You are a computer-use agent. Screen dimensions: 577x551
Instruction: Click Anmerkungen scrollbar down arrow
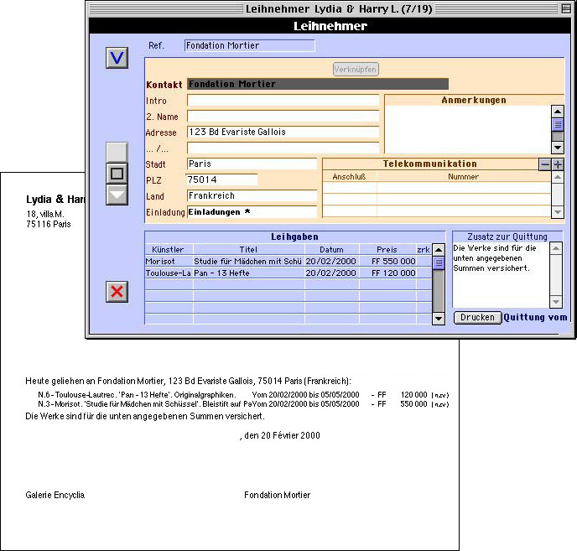[558, 148]
